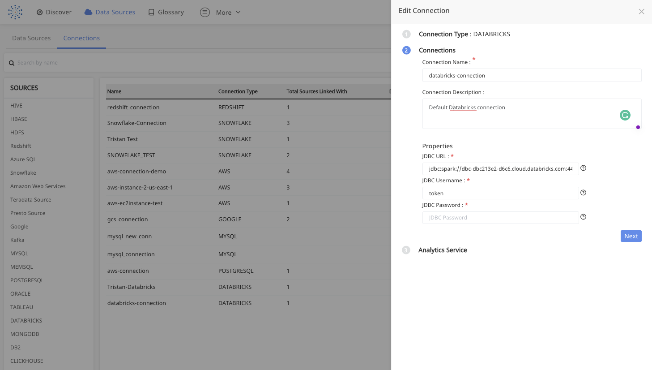652x370 pixels.
Task: Select ORACLE source
Action: tap(21, 294)
